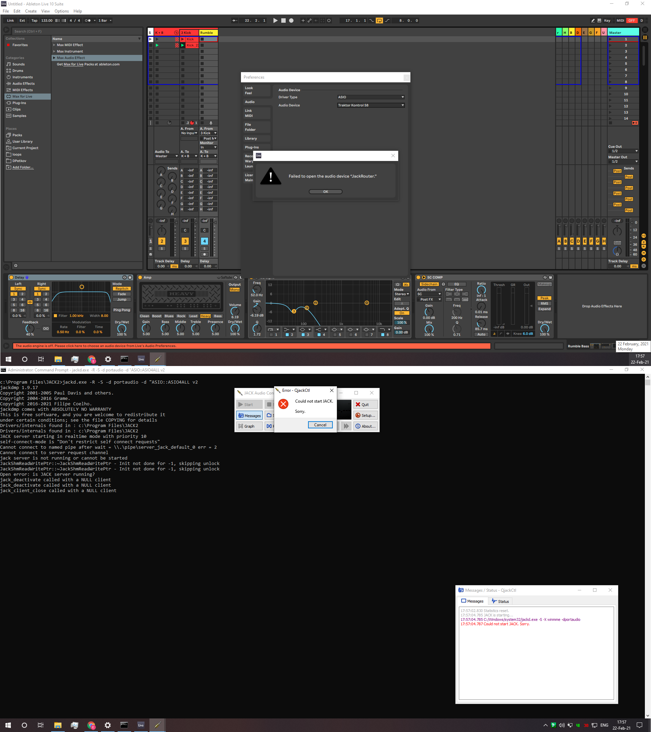
Task: Enable Repitch mode in the Delay device
Action: [122, 289]
